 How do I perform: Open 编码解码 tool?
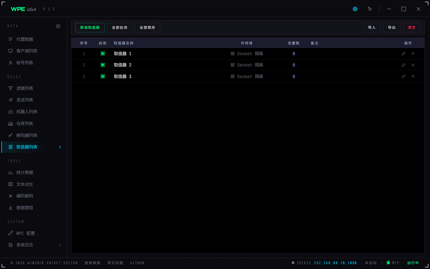34,196
